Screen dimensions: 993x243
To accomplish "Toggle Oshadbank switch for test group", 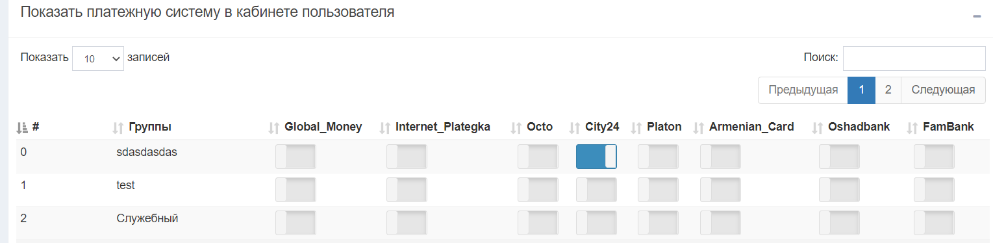I will point(839,190).
